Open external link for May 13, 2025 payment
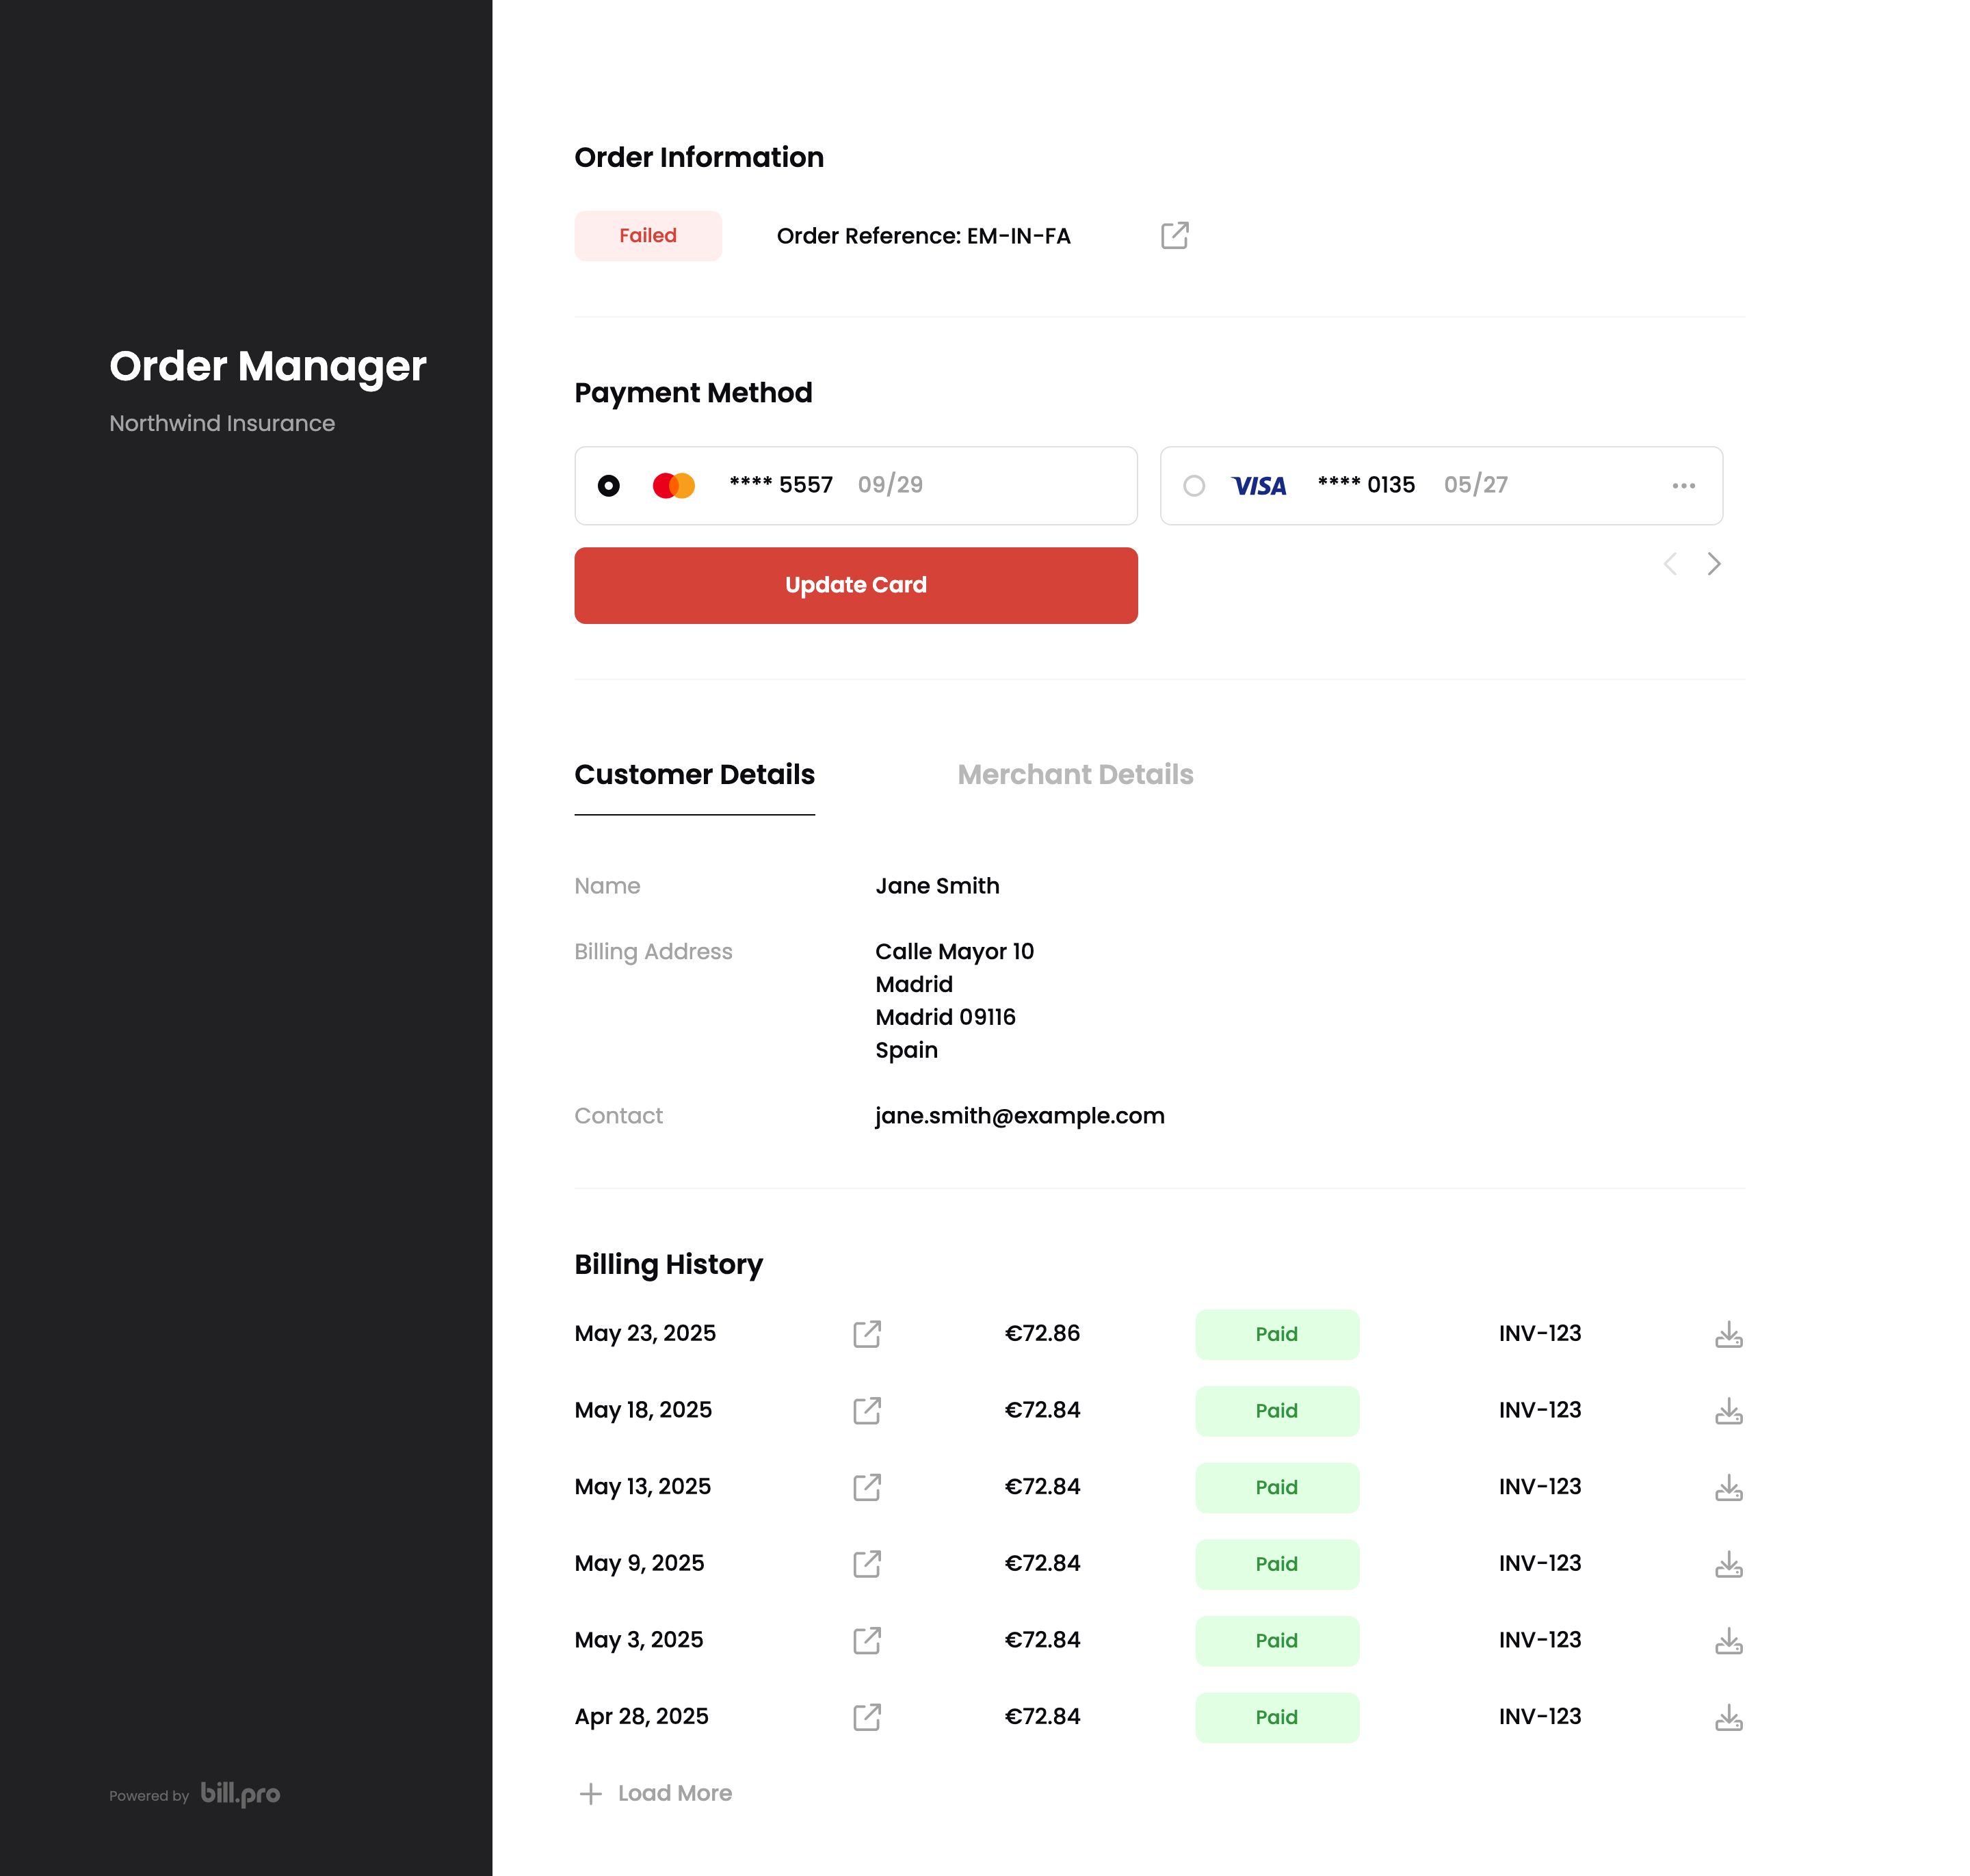Viewport: 1970px width, 1876px height. 867,1487
